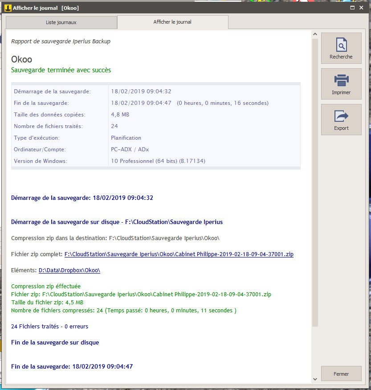Click the green 'Sauvegarde terminée avec succès' text
The image size is (371, 390).
tap(61, 70)
